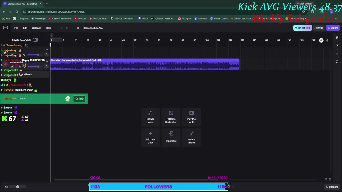Screen dimensions: 342x192
Task: Click the Play the synth tile
Action: tap(191, 117)
